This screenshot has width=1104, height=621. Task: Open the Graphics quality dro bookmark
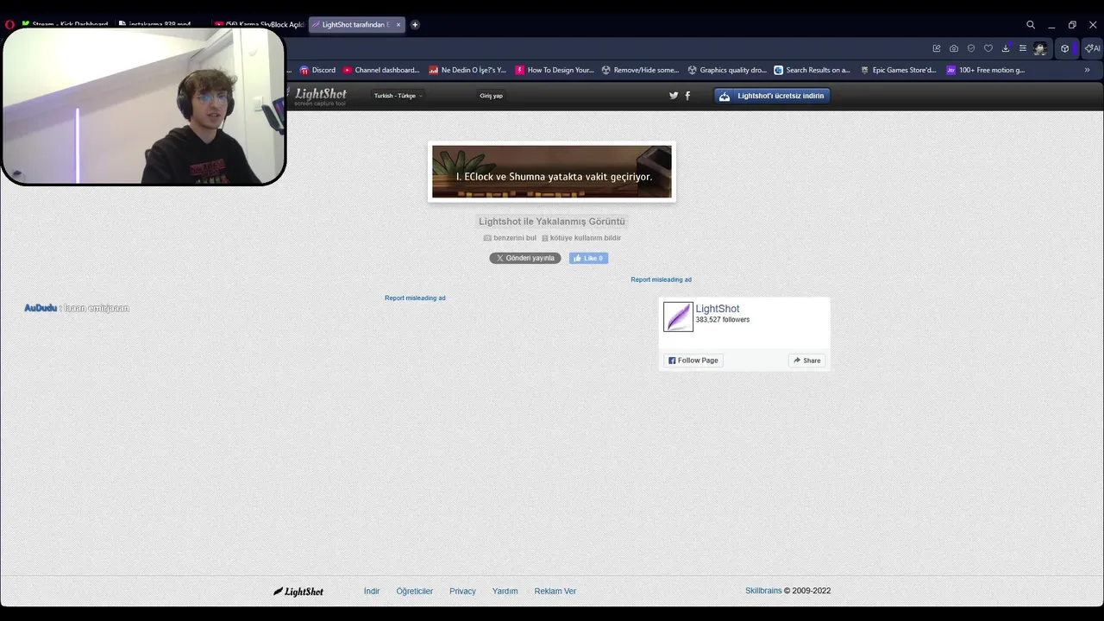726,70
